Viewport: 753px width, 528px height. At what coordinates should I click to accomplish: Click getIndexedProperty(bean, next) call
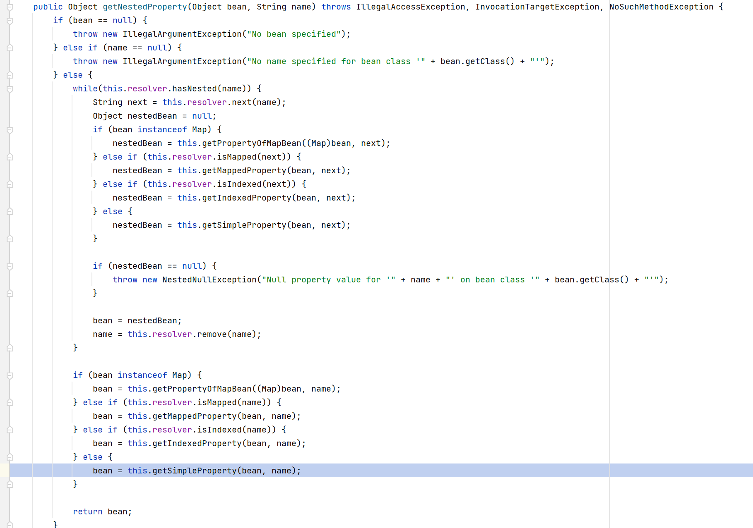point(266,198)
